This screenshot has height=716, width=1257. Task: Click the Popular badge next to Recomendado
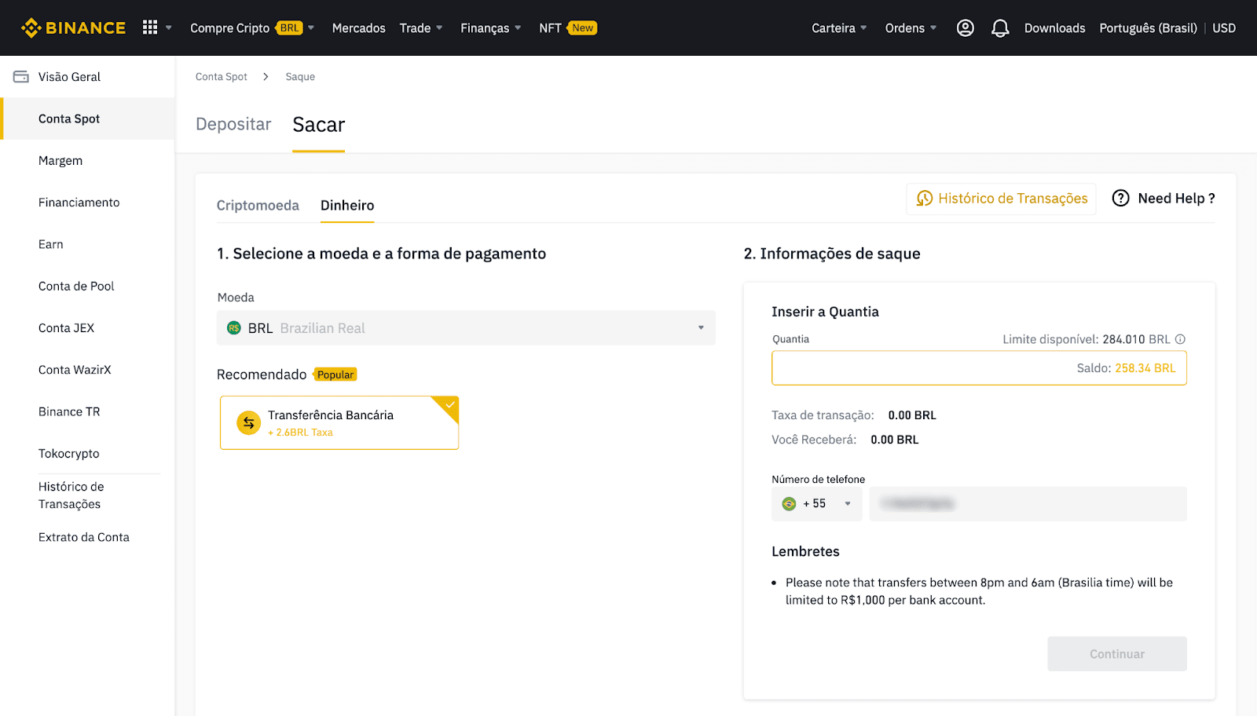pos(335,375)
